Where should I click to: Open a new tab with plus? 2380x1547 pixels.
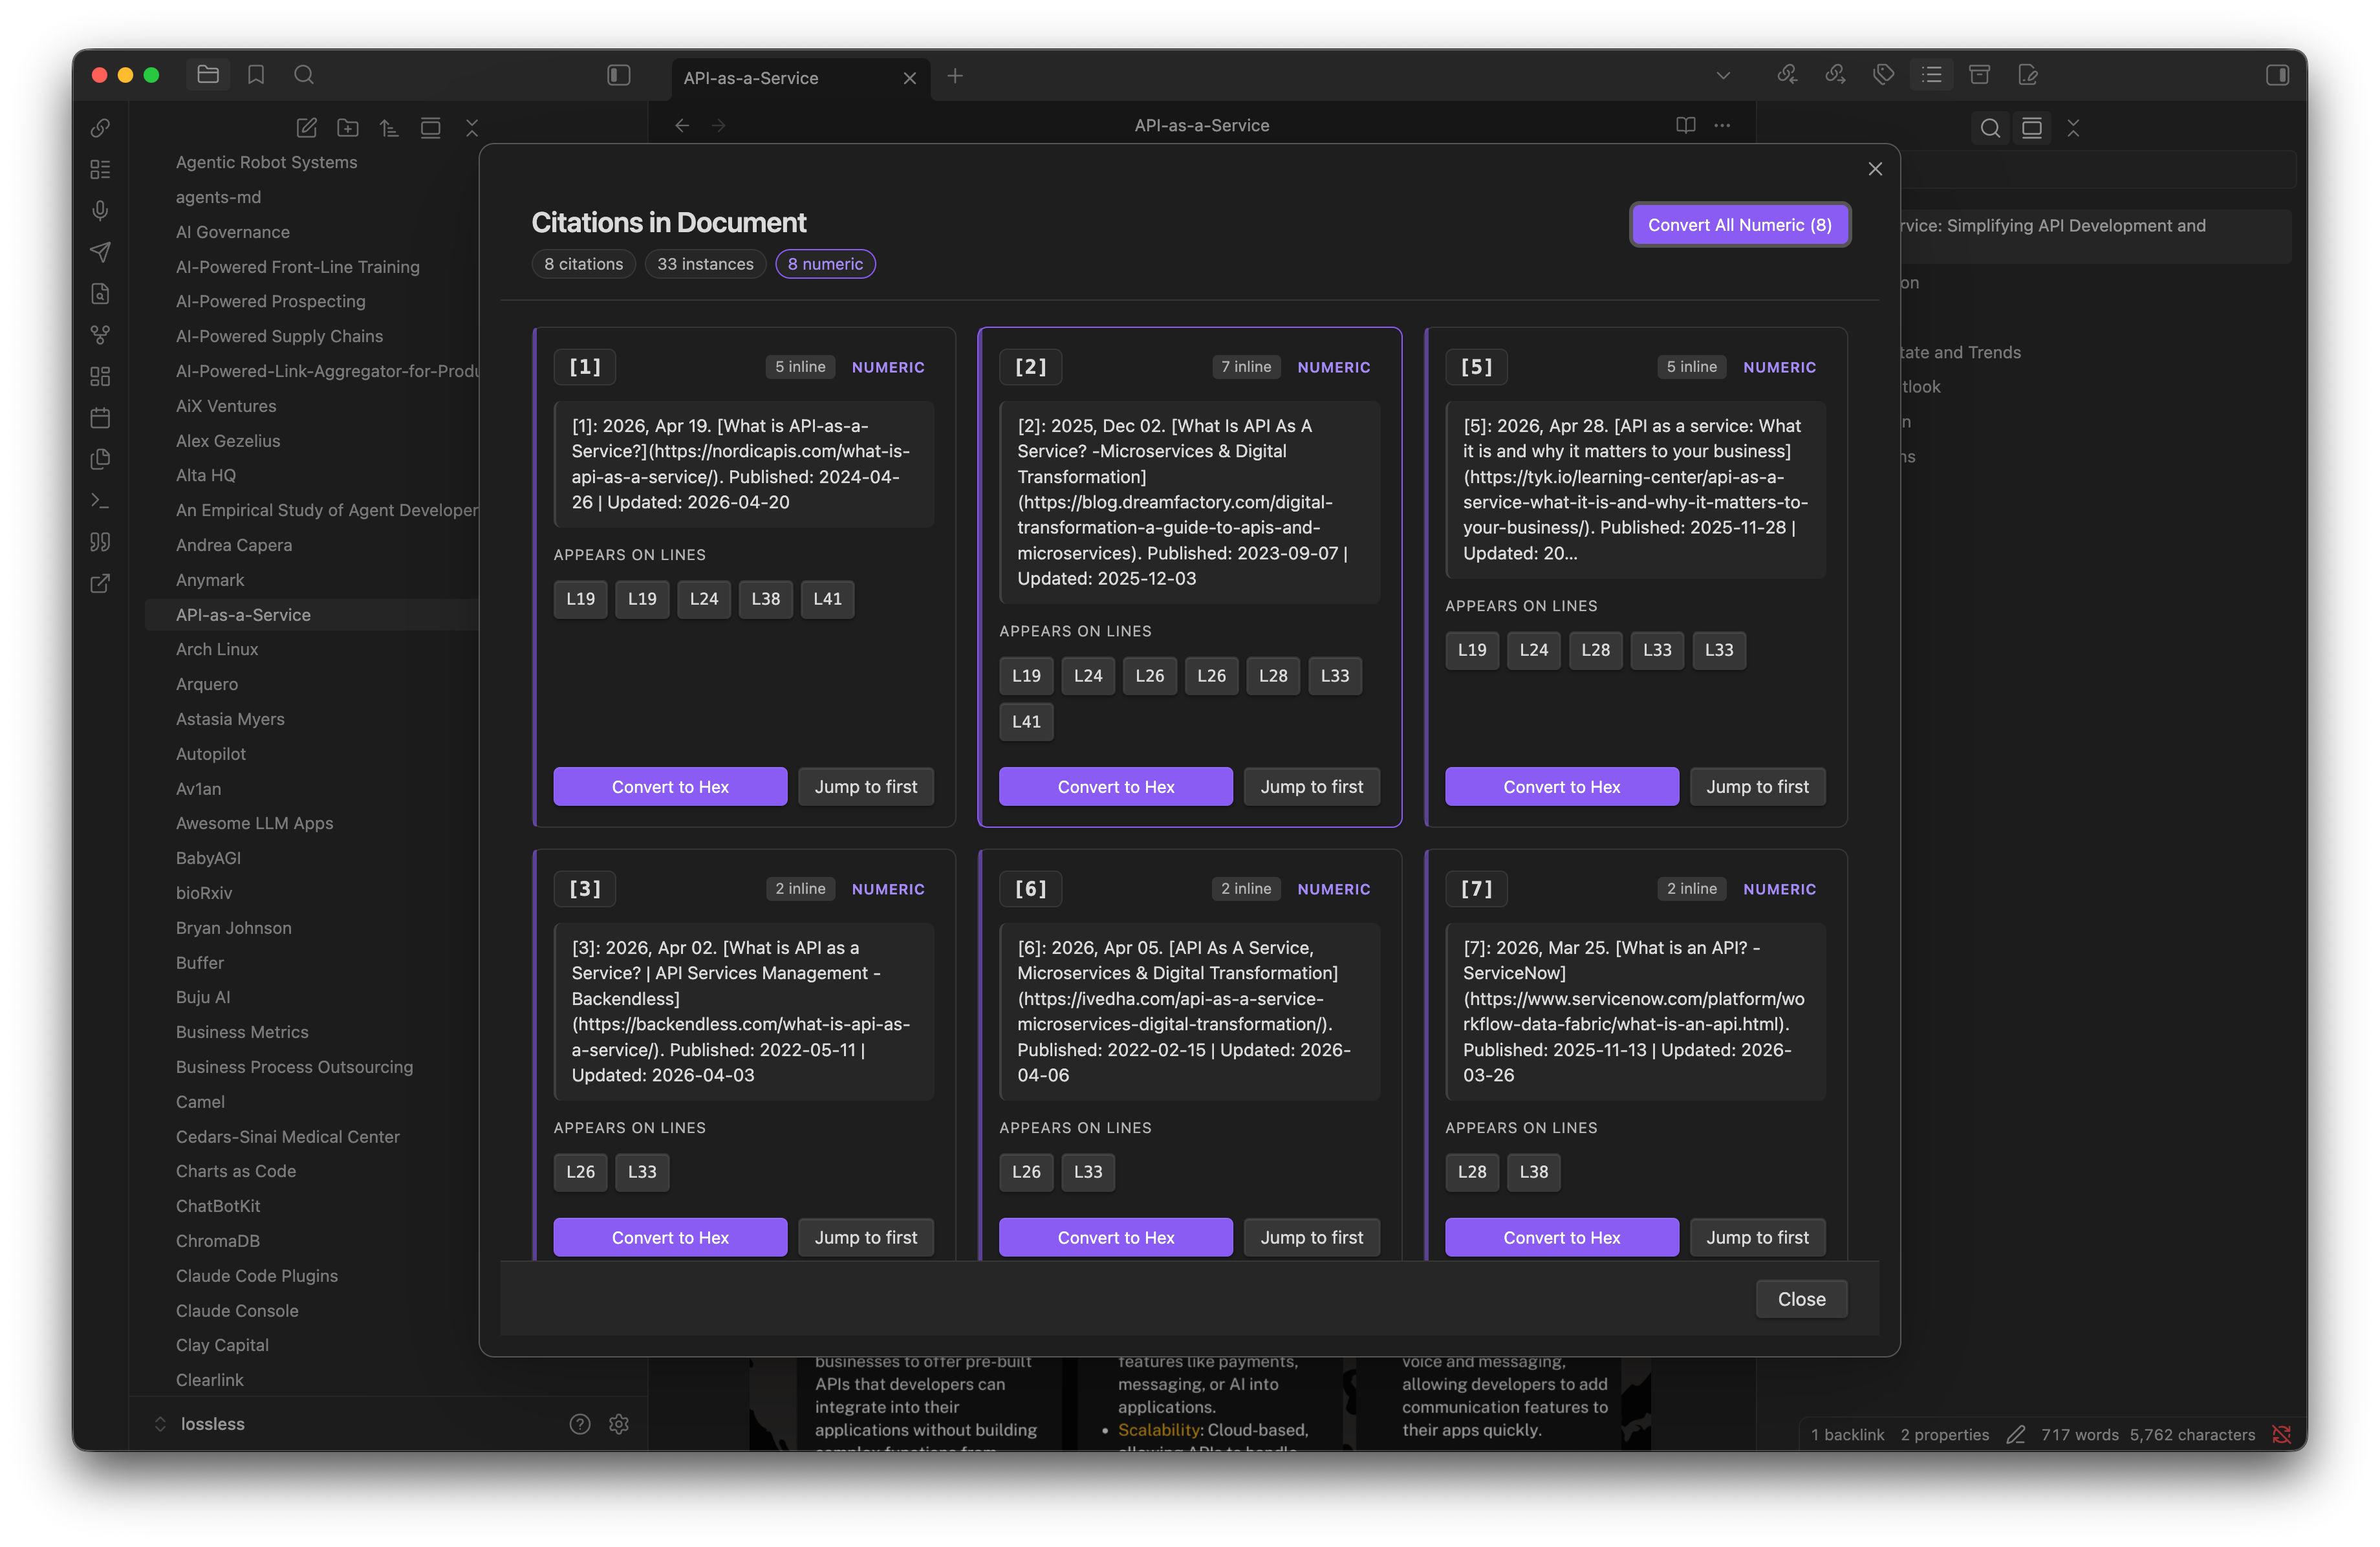pos(955,76)
